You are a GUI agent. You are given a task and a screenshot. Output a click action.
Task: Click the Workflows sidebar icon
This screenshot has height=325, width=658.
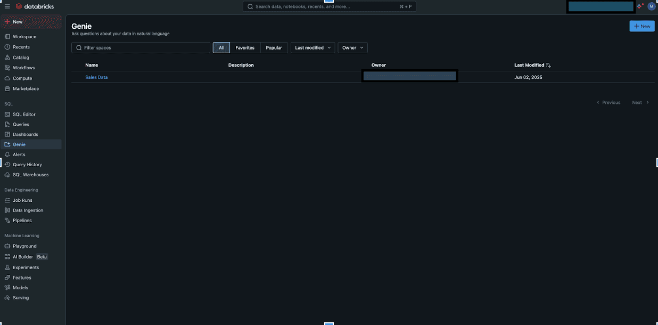pyautogui.click(x=7, y=68)
